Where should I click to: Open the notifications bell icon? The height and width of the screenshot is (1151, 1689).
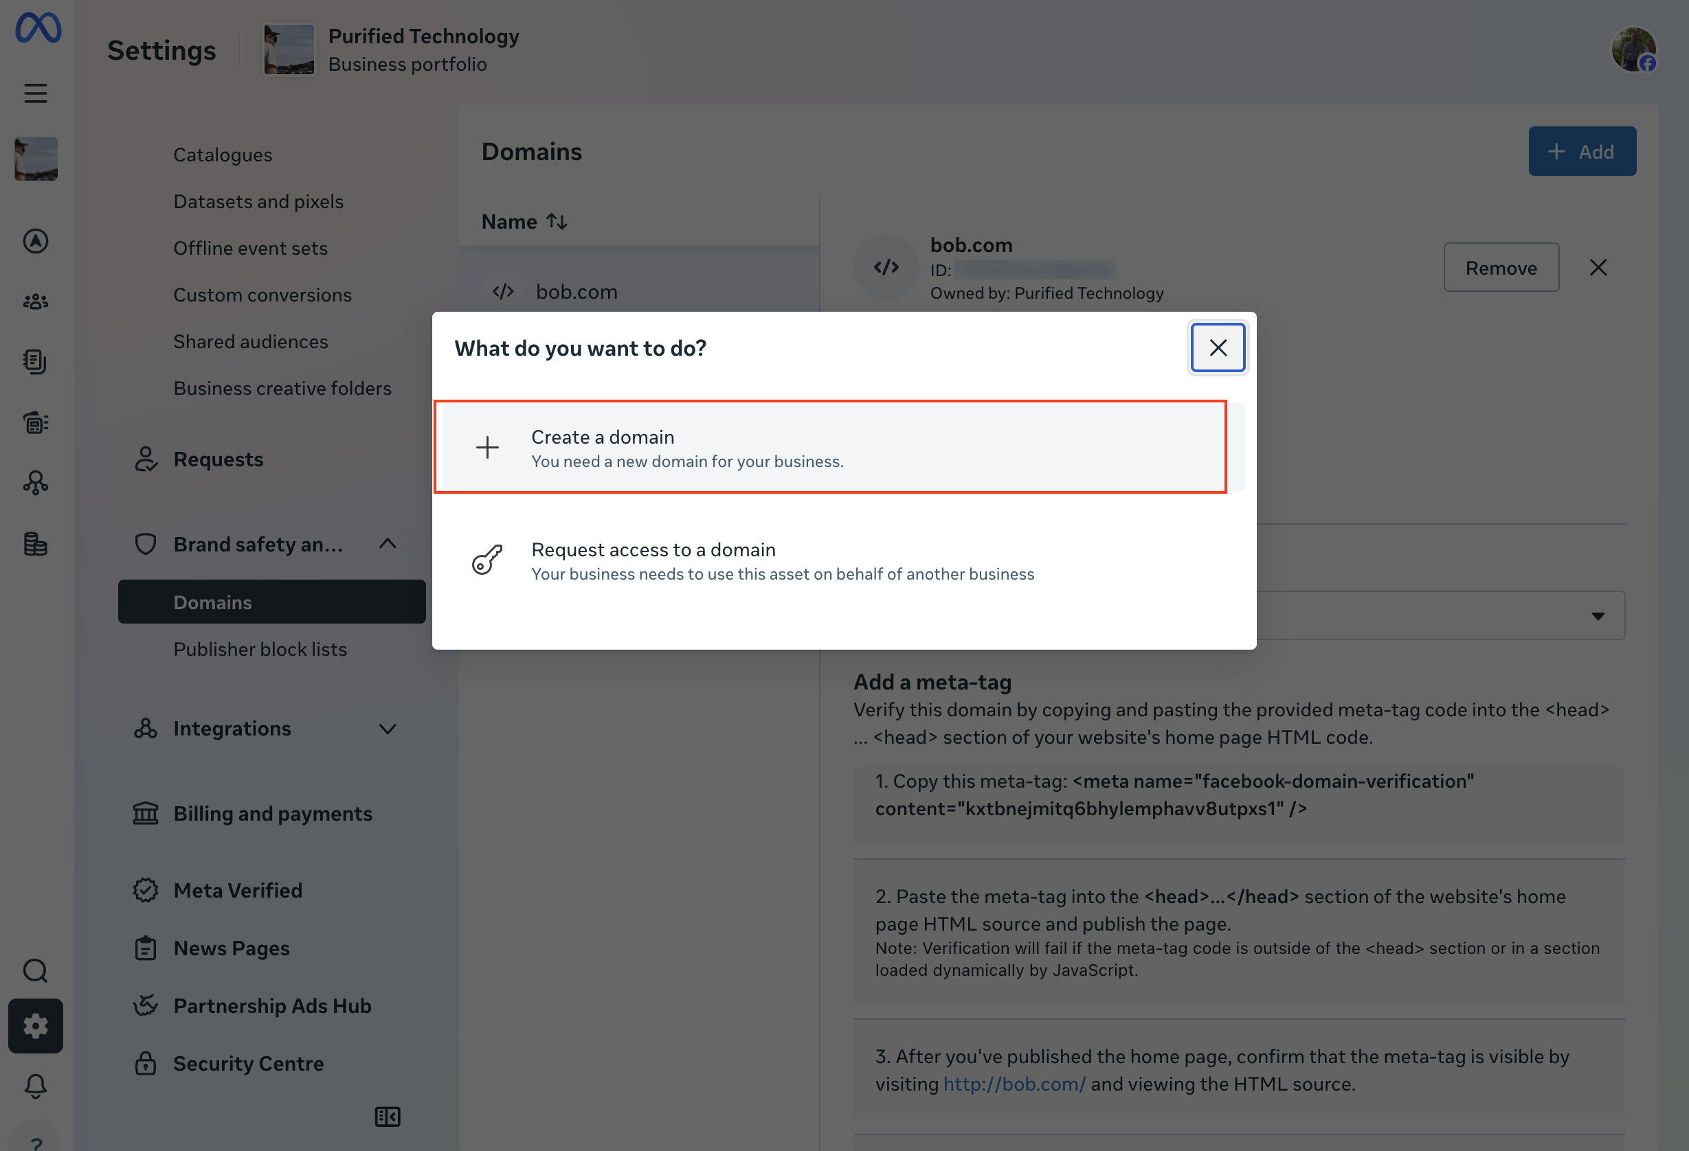pos(36,1086)
